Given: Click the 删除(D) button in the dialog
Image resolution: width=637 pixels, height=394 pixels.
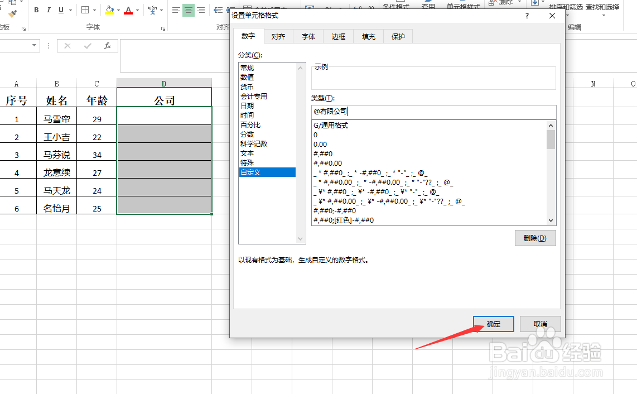Looking at the screenshot, I should click(x=534, y=238).
